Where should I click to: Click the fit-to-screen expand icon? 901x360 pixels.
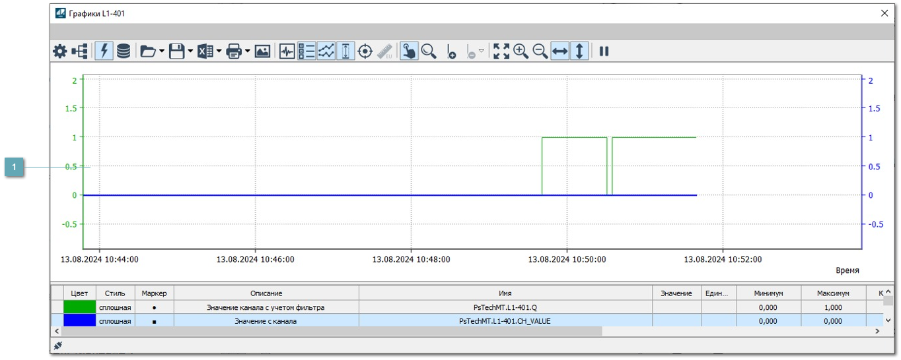click(x=501, y=51)
